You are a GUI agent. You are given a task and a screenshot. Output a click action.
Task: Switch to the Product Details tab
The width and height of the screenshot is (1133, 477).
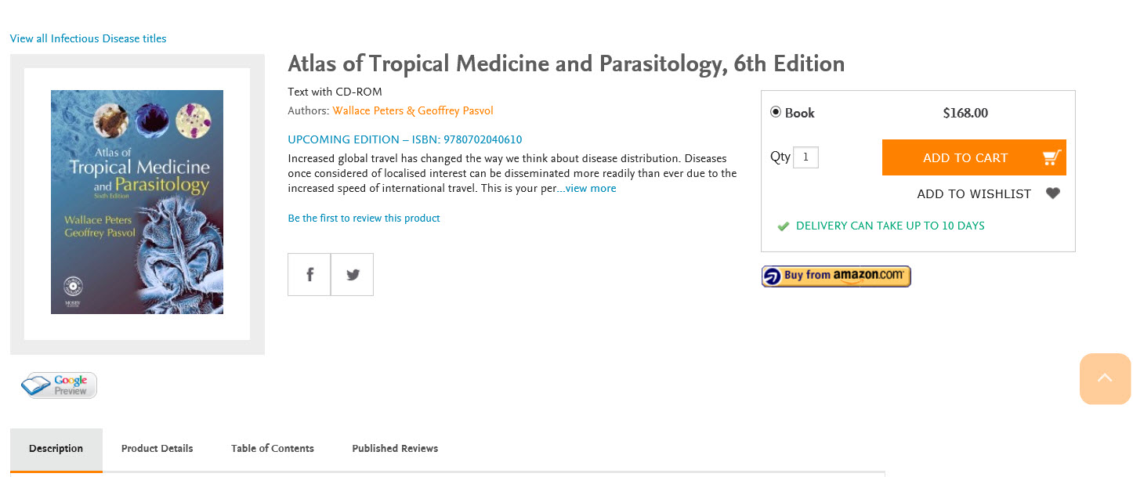(157, 449)
